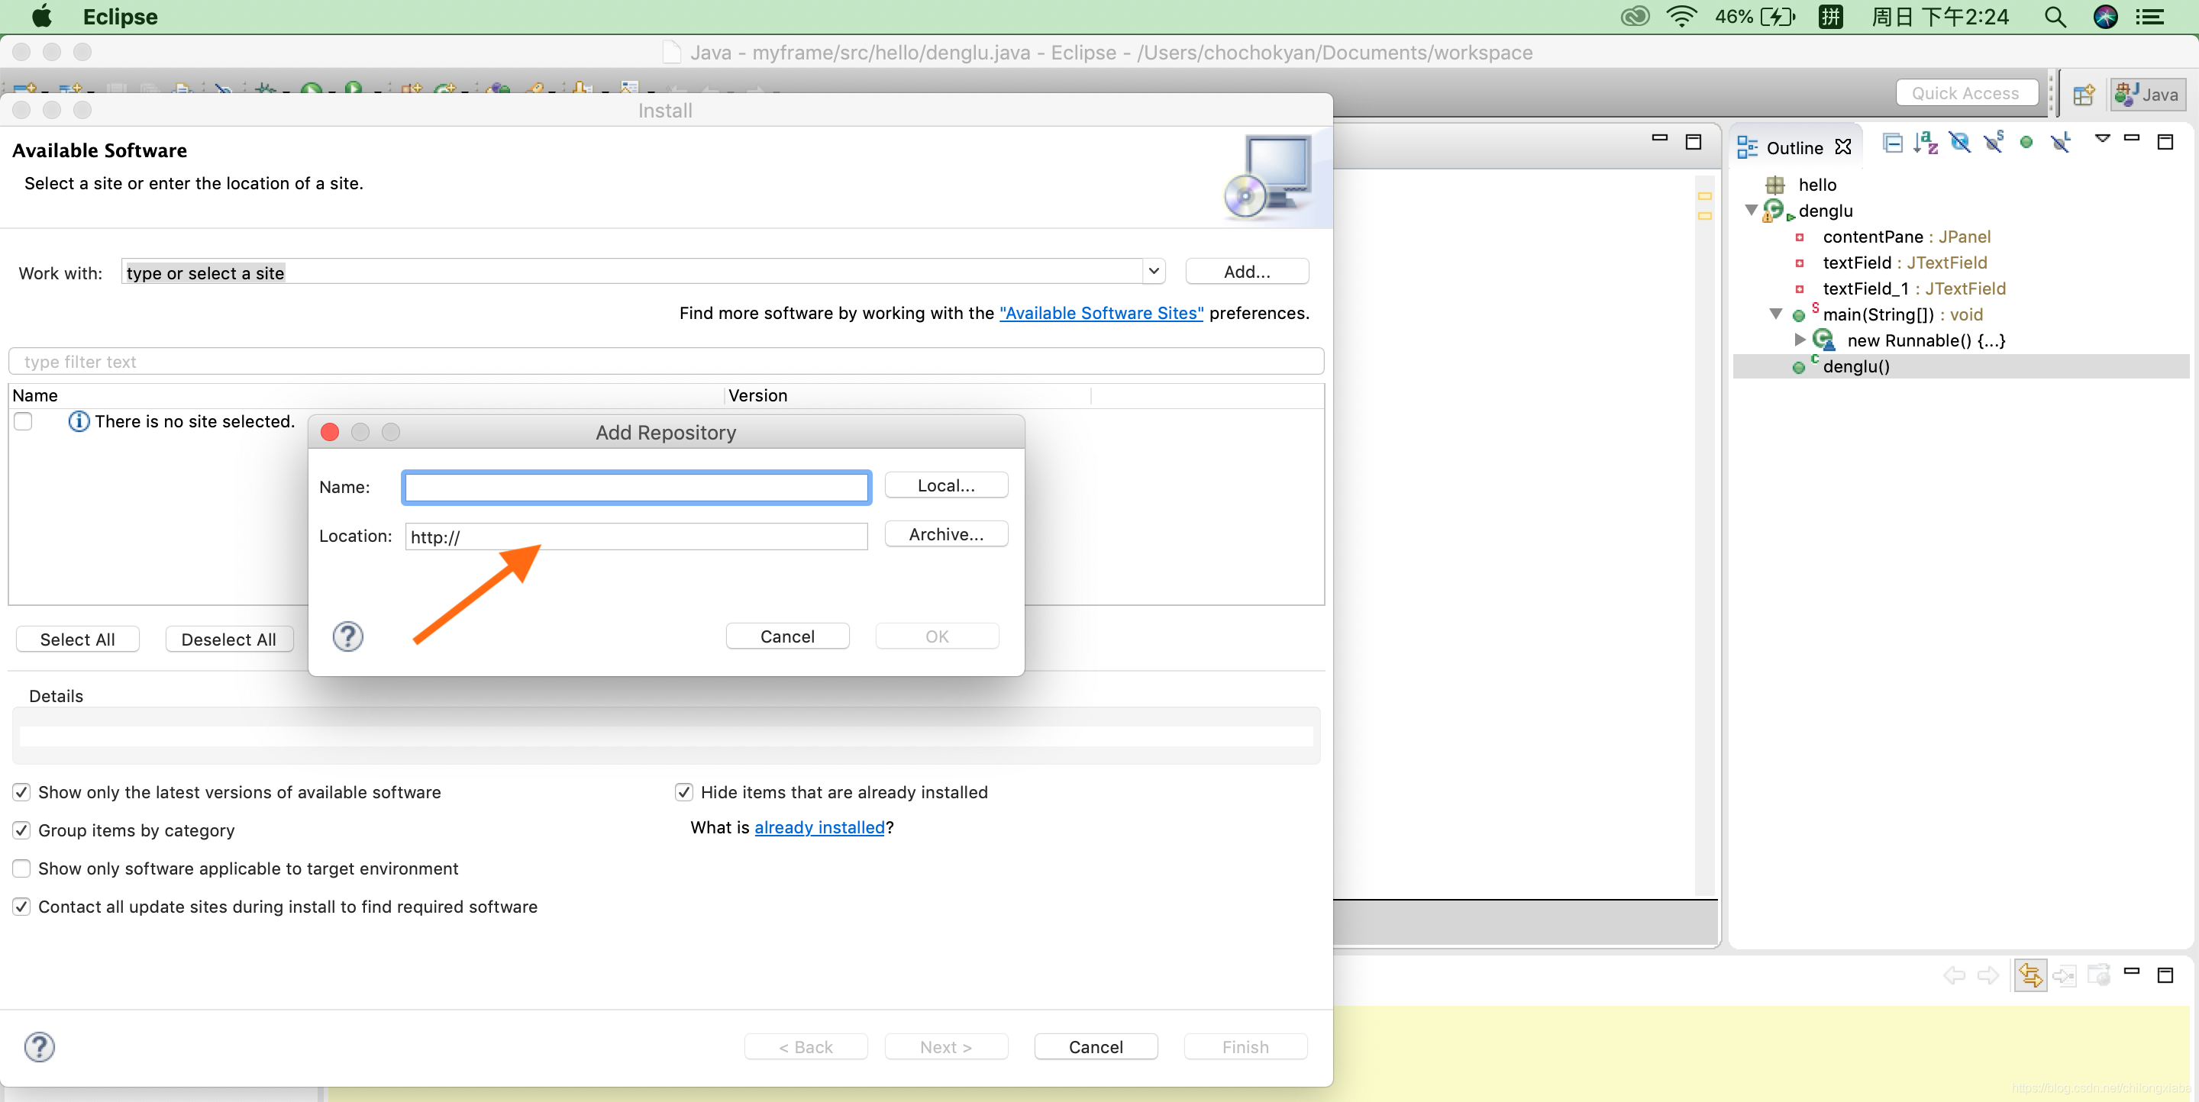Open the Outline View Menu triangle

(x=2102, y=139)
